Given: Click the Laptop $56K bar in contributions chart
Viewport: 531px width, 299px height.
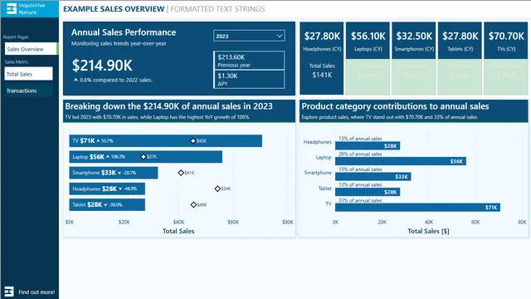Looking at the screenshot, I should pos(401,161).
